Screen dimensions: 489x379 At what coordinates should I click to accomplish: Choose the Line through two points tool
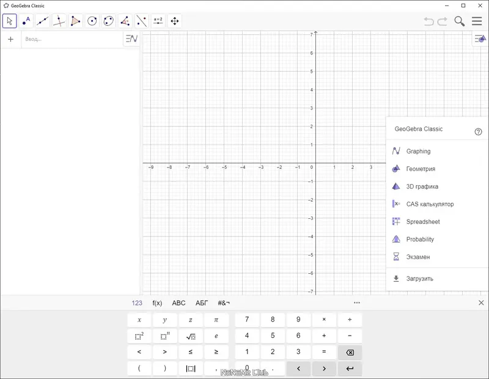pyautogui.click(x=42, y=21)
